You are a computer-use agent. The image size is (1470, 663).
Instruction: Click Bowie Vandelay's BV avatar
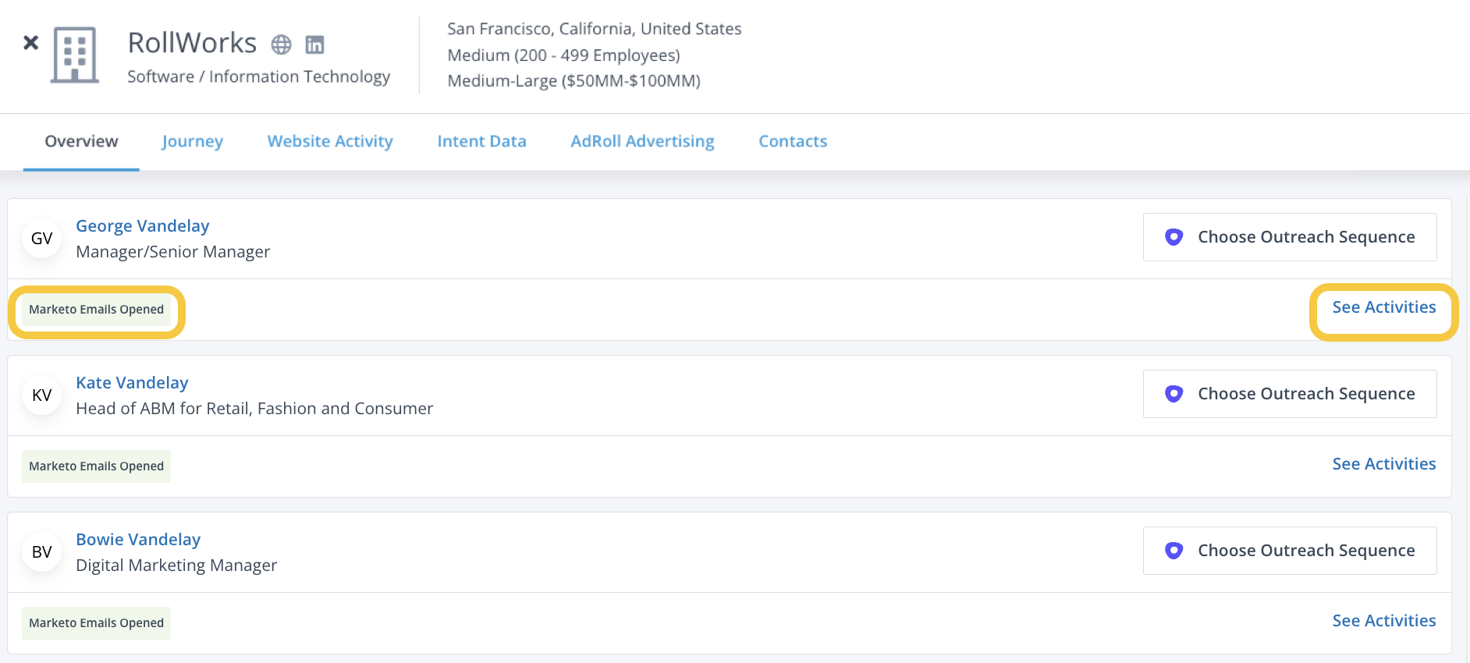click(42, 552)
